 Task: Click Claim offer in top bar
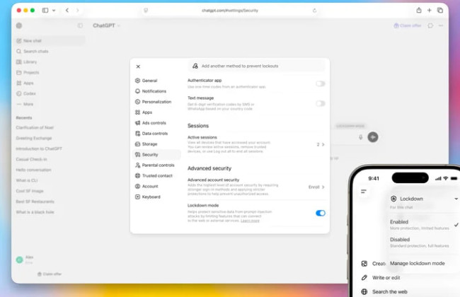407,25
